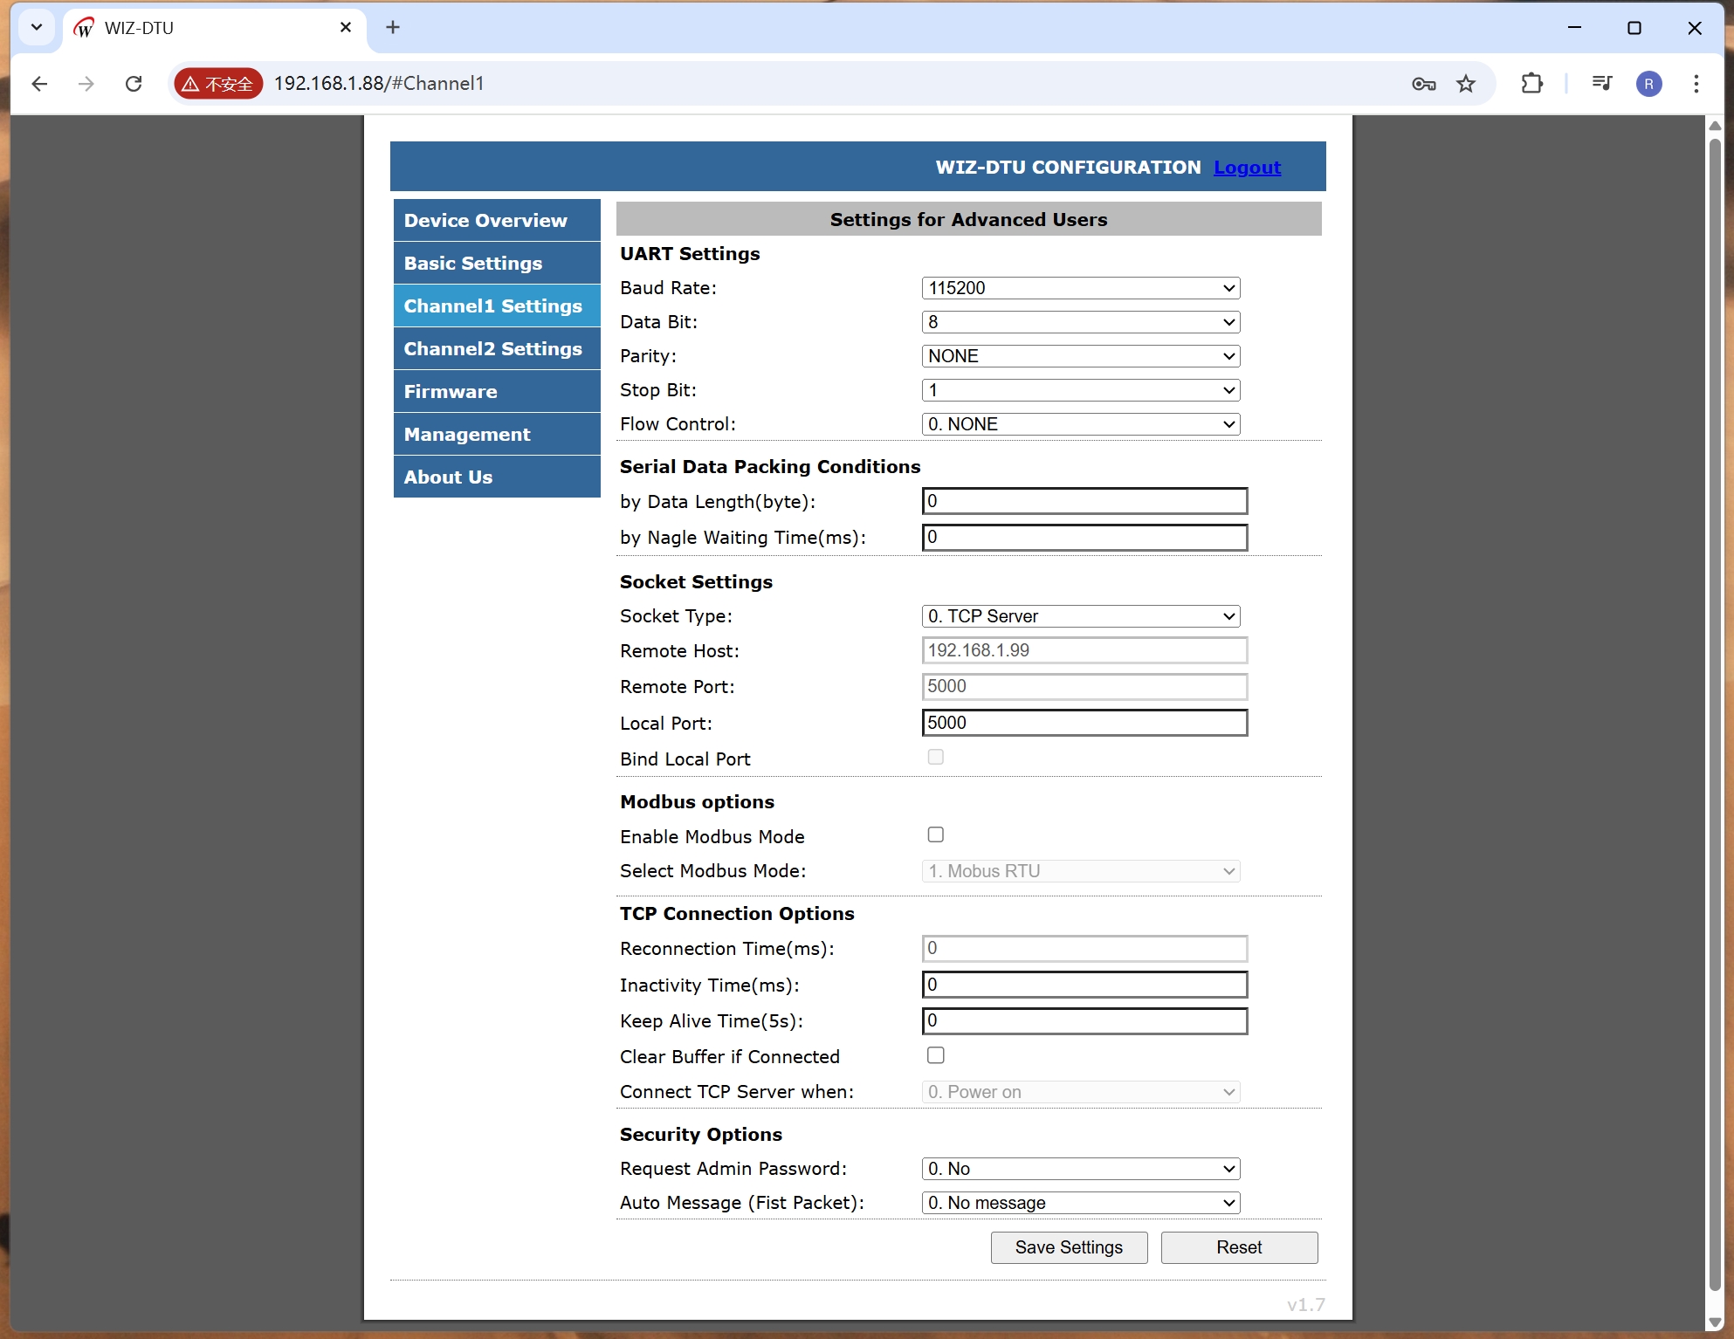Click the back navigation arrow
This screenshot has width=1734, height=1339.
[39, 84]
